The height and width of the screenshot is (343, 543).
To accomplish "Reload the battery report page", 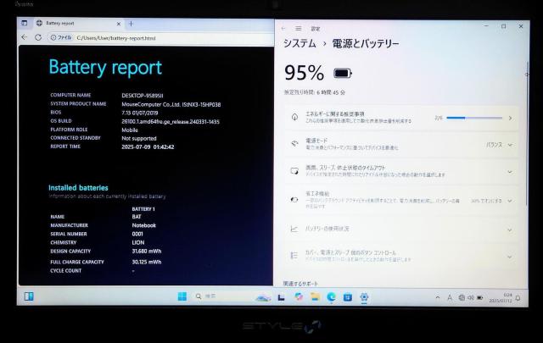I will pyautogui.click(x=38, y=37).
